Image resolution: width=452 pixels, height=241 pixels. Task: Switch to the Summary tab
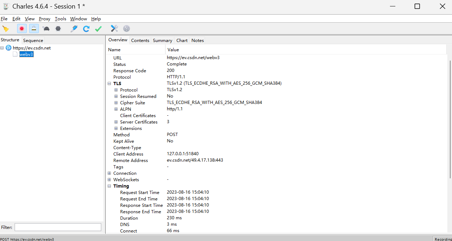[163, 40]
